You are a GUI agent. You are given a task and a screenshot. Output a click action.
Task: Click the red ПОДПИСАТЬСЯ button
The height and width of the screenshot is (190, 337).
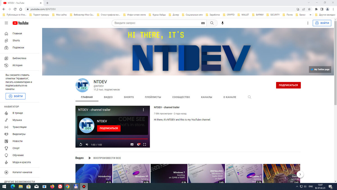click(288, 85)
